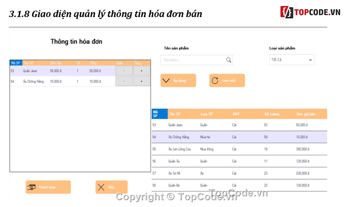Sort product list by ĐVT header
The image size is (352, 207).
[236, 114]
